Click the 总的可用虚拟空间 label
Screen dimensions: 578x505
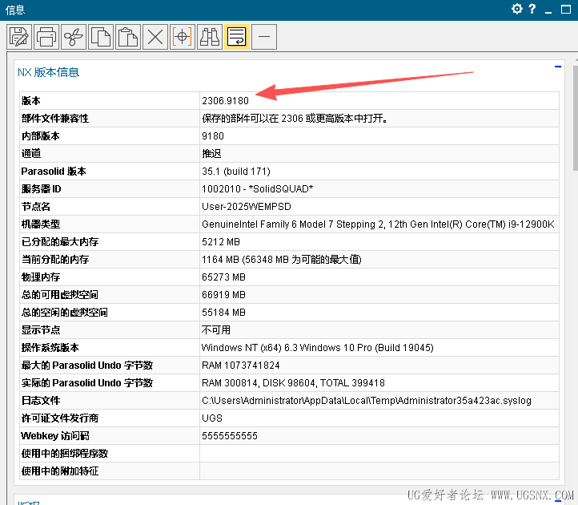(60, 295)
